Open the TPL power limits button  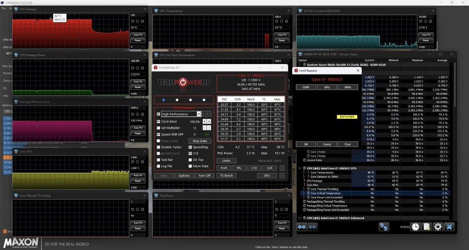click(239, 168)
